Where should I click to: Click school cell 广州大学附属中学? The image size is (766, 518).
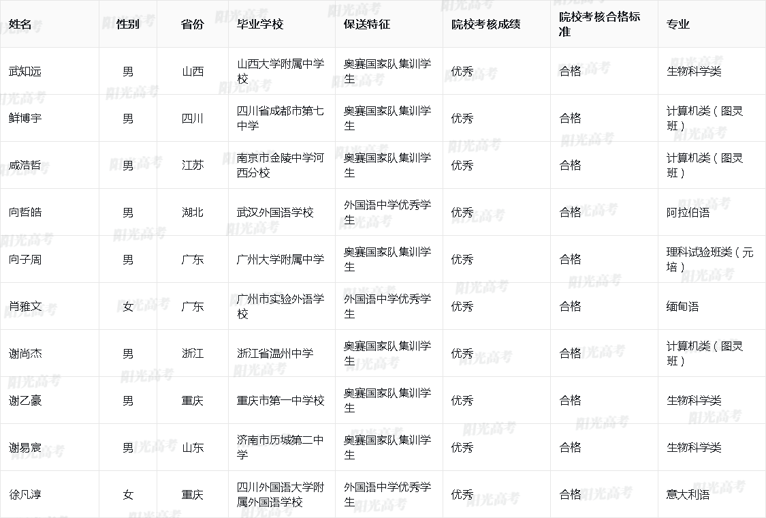pyautogui.click(x=281, y=259)
